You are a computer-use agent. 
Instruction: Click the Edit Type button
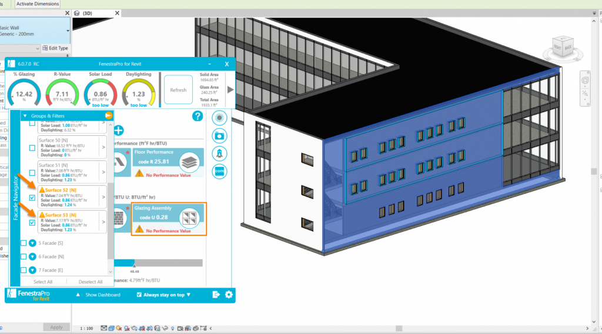[55, 48]
